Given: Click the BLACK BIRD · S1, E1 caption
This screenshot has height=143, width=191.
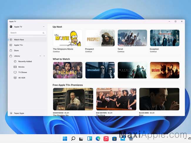Looking at the screenshot, I should 147,113.
